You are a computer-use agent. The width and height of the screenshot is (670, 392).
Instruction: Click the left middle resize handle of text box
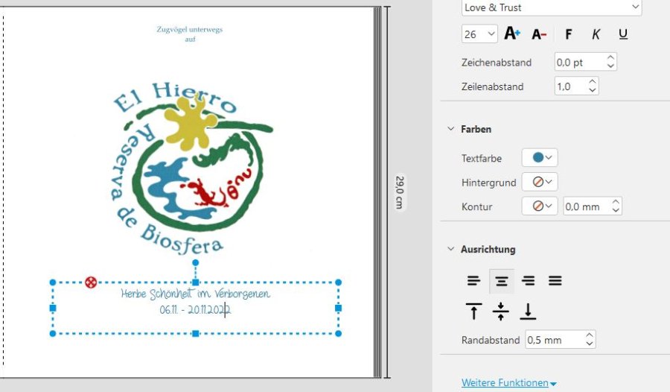(53, 308)
